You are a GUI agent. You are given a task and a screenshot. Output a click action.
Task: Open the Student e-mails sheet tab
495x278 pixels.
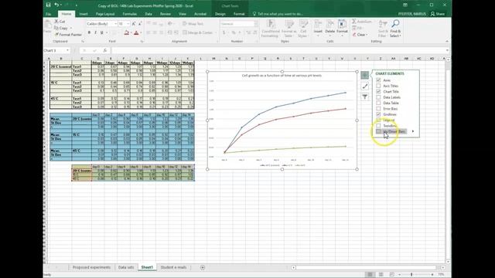[x=173, y=267]
